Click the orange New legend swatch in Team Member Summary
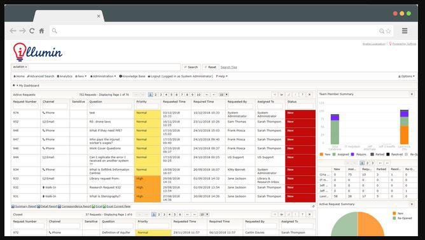This screenshot has width=425, height=240. pyautogui.click(x=321, y=154)
